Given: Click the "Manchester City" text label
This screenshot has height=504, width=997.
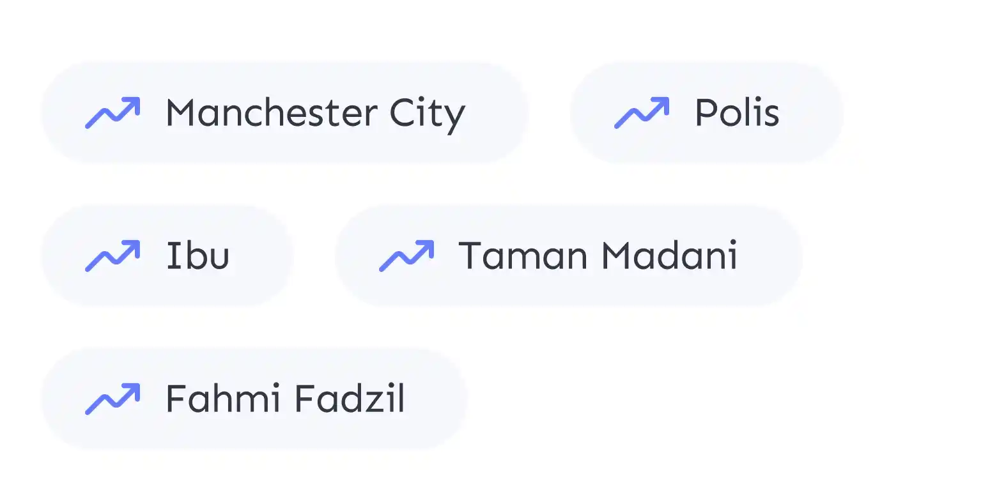Looking at the screenshot, I should 316,115.
